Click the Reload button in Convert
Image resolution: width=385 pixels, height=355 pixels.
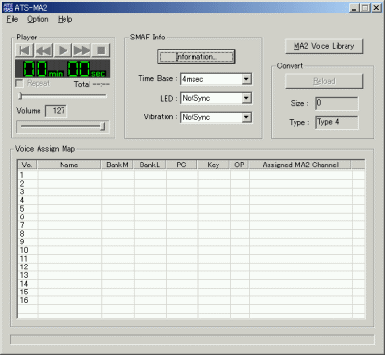point(323,81)
